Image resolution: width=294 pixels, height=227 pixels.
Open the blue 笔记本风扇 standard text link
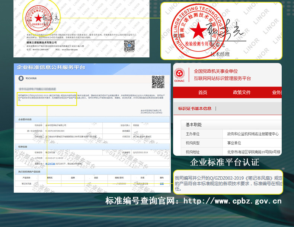click(50, 164)
